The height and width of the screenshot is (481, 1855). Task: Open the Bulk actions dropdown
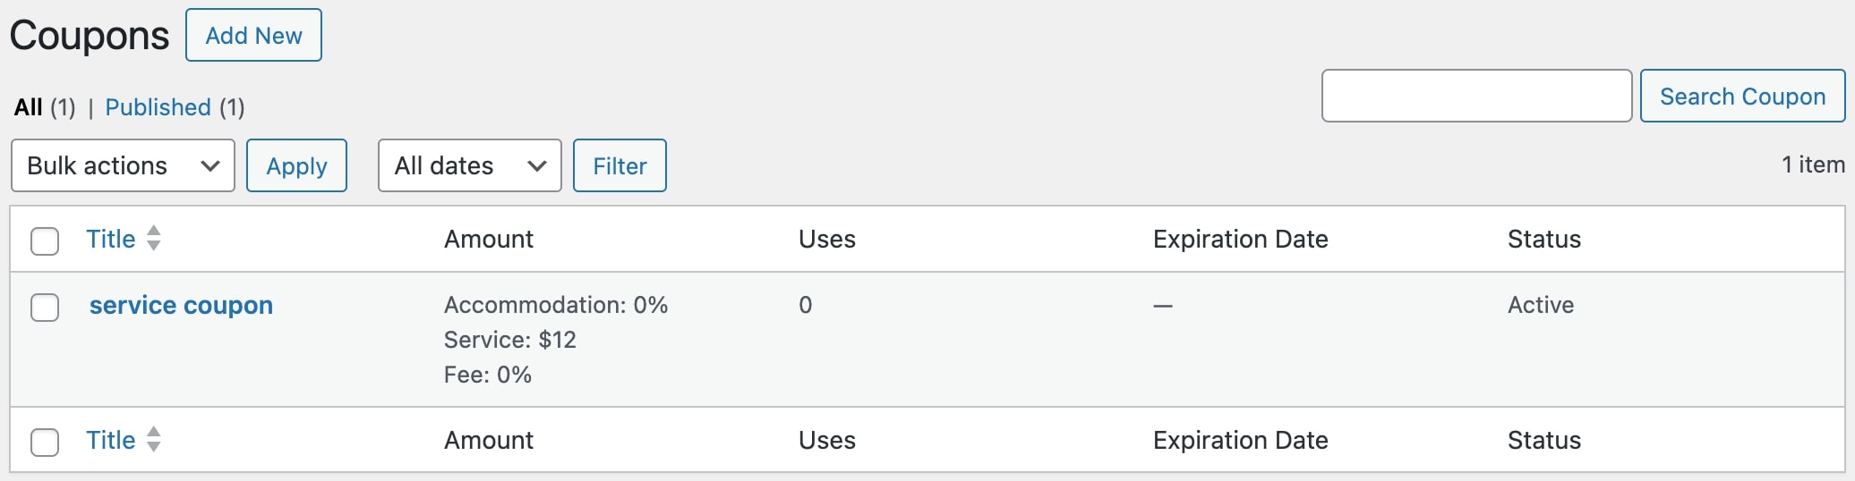pyautogui.click(x=123, y=165)
